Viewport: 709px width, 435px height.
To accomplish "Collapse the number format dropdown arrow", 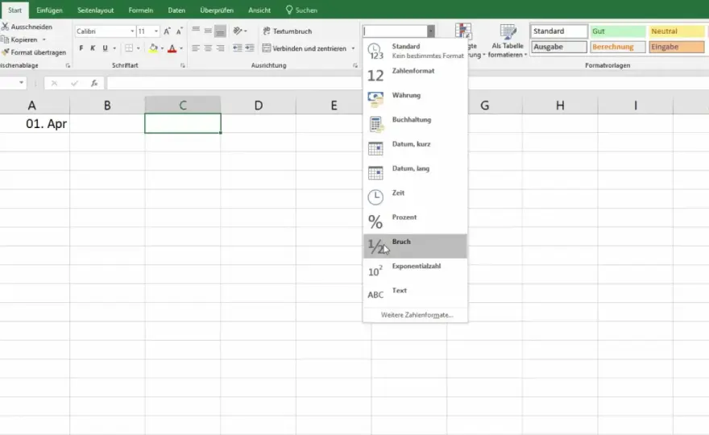I will (x=431, y=31).
